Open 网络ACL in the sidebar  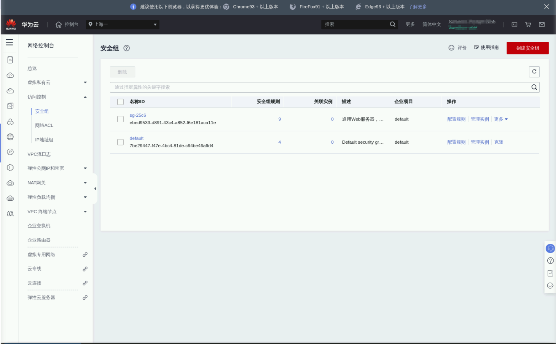click(44, 125)
